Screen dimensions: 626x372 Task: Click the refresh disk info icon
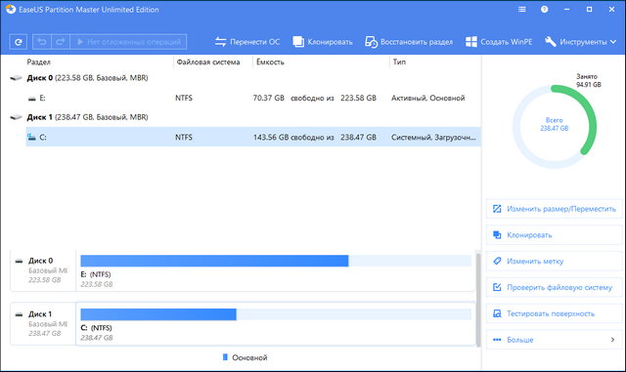tap(18, 42)
